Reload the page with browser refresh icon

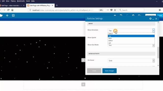[8, 10]
